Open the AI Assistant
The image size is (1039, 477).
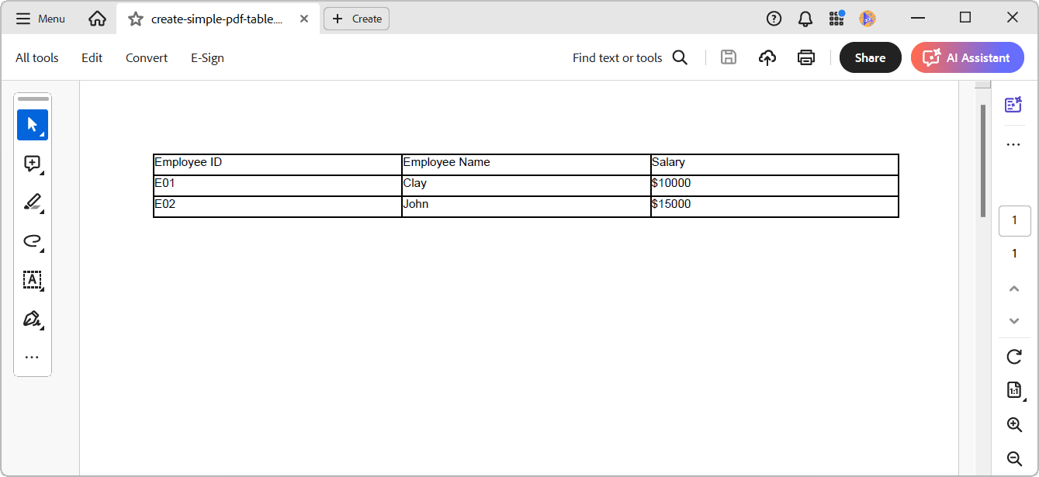(967, 57)
